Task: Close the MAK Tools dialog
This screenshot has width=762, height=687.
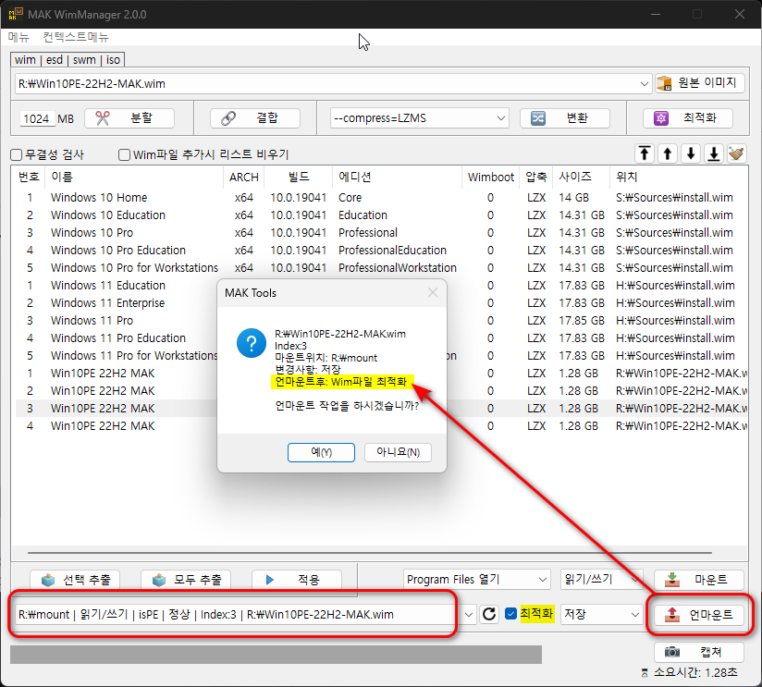Action: click(433, 292)
